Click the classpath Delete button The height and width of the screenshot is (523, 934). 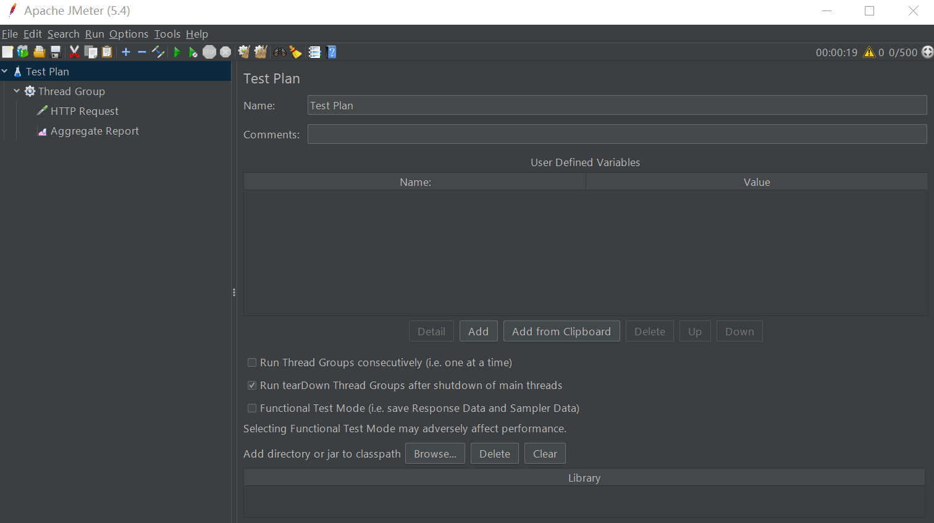(495, 453)
